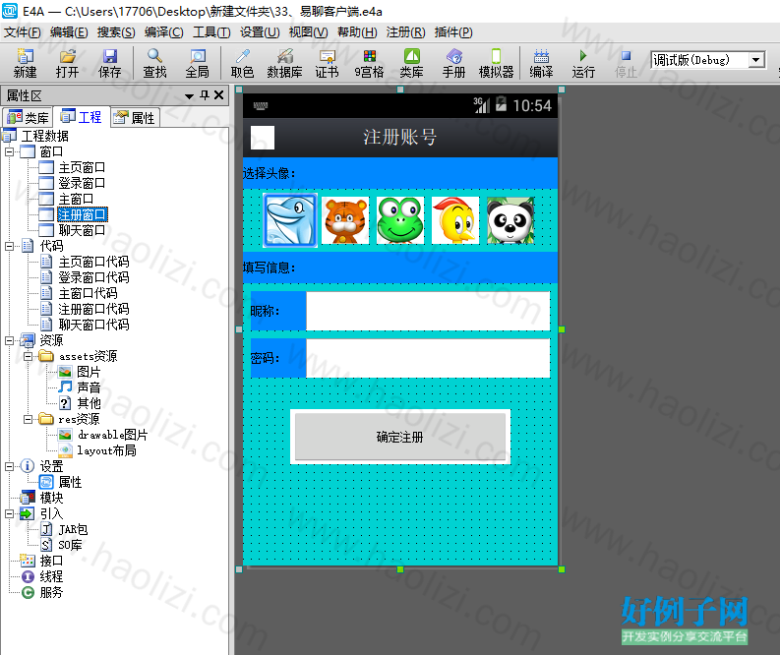Open the 编辑(E) menu
The height and width of the screenshot is (655, 780).
pyautogui.click(x=69, y=32)
